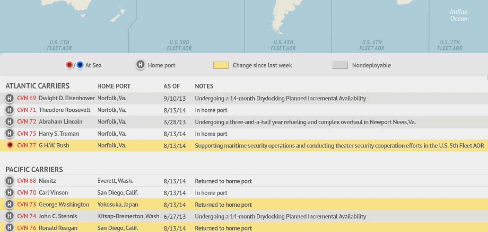This screenshot has width=488, height=232.
Task: Click the yellow Change since last week swatch
Action: [x=221, y=65]
